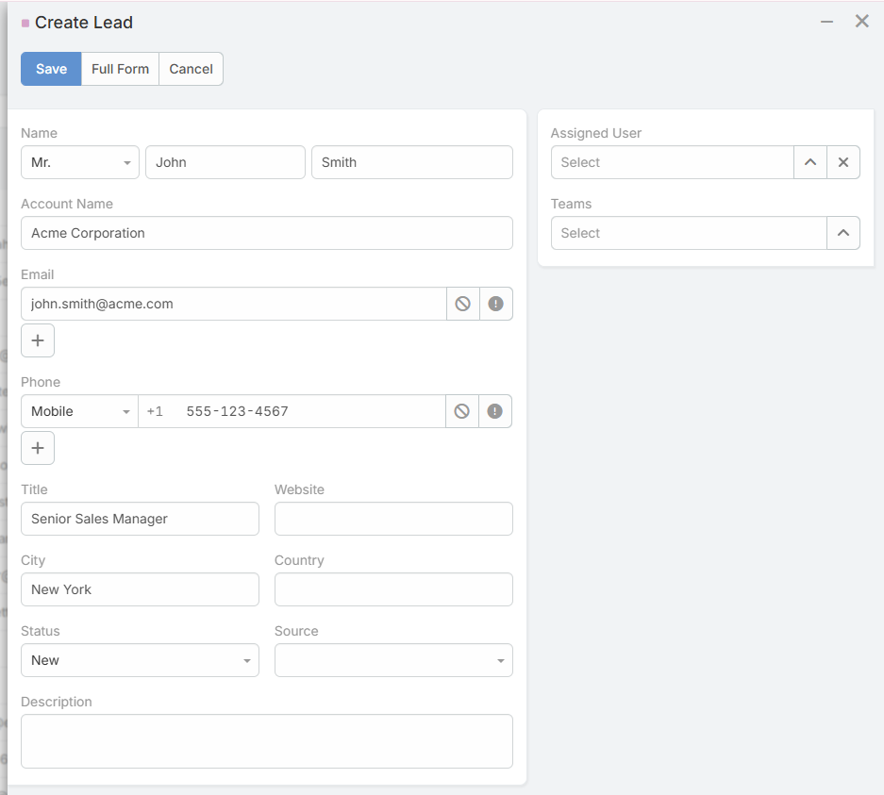The height and width of the screenshot is (795, 884).
Task: Open the Mr. salutation dropdown
Action: [80, 162]
